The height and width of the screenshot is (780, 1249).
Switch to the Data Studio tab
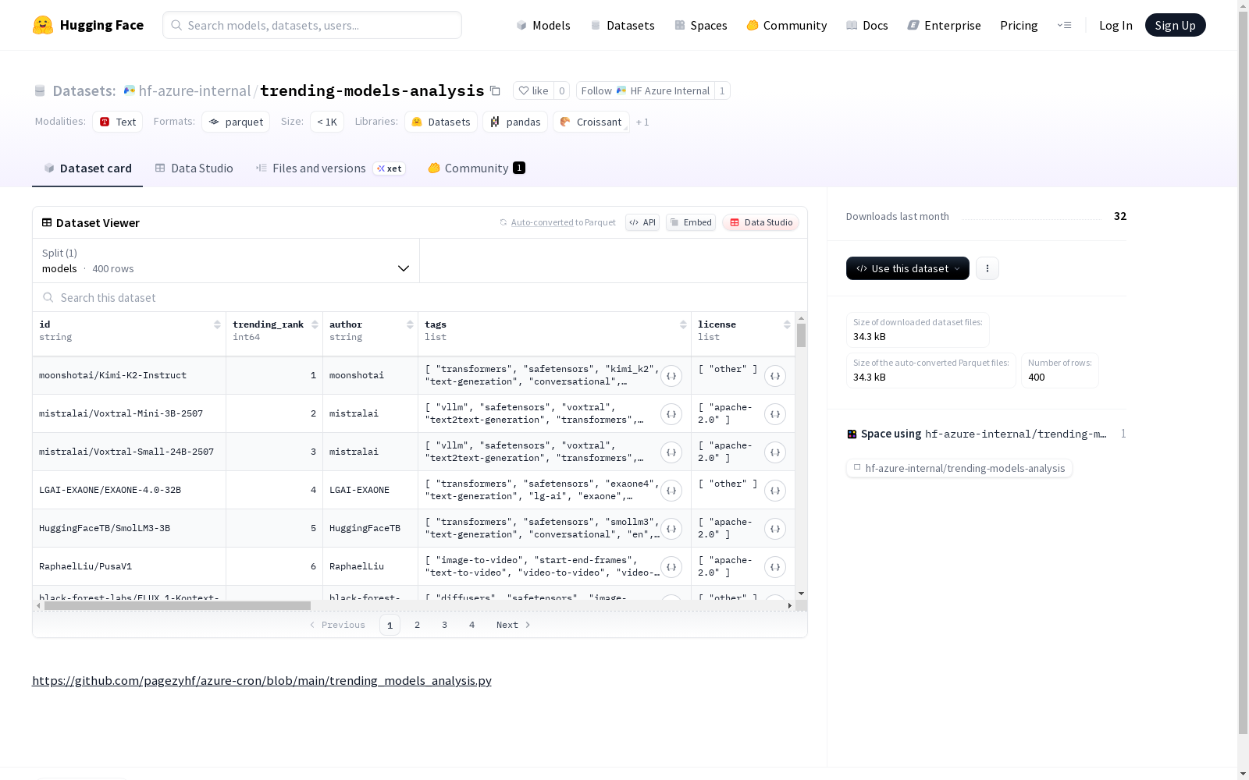(194, 168)
